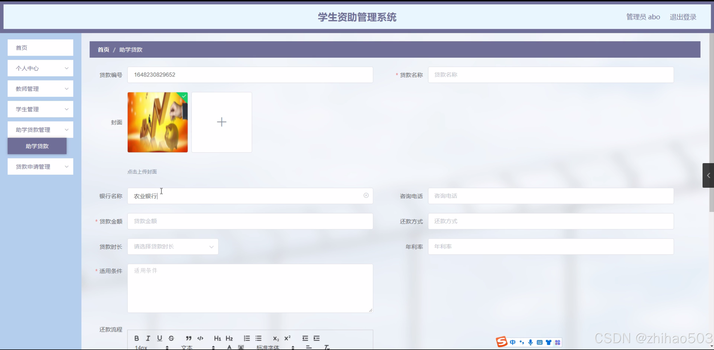This screenshot has height=350, width=714.
Task: Apply superscript formatting
Action: (287, 338)
